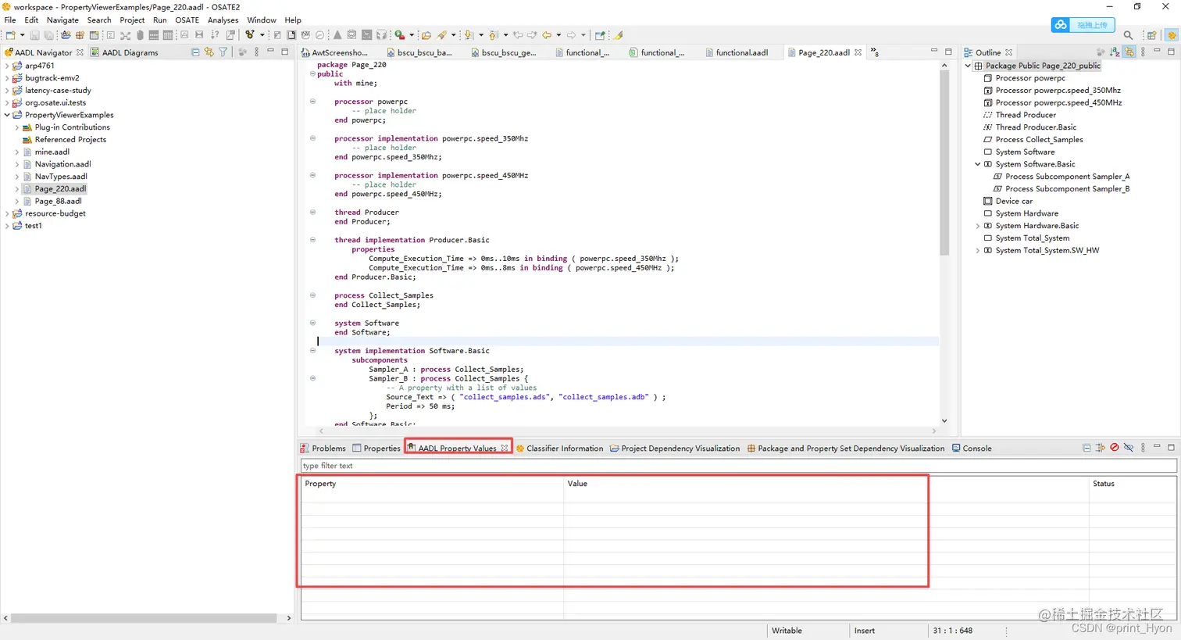Image resolution: width=1181 pixels, height=640 pixels.
Task: Click the Outline Sort alphabetically icon
Action: coord(1115,52)
